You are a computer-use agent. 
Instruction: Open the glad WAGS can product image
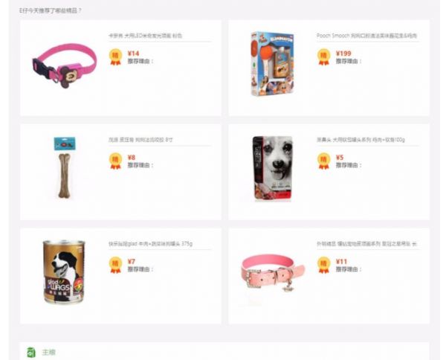click(x=64, y=271)
